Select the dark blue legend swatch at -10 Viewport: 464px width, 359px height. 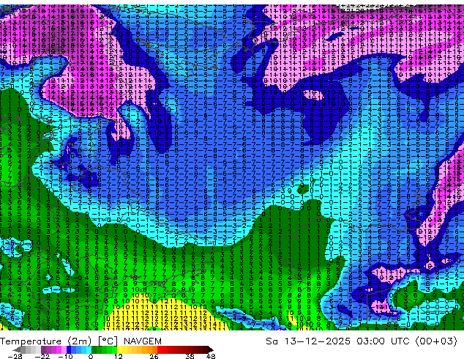tap(69, 349)
